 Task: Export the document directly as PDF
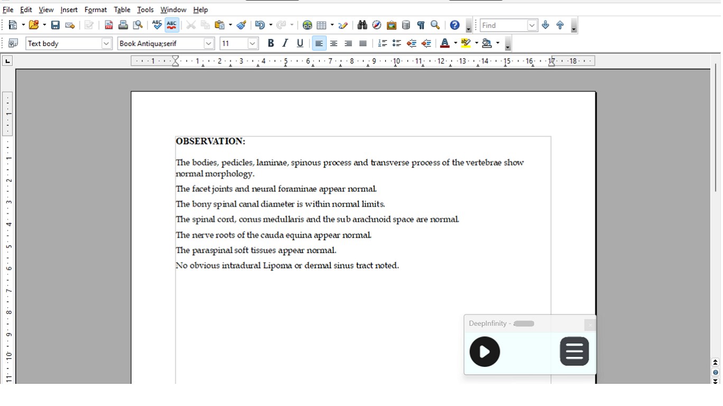click(108, 25)
